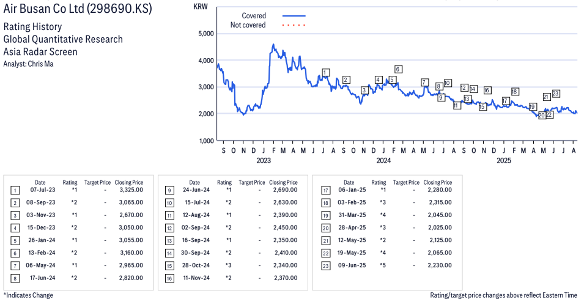
Task: Select closing price 2,390.00
Action: click(286, 215)
